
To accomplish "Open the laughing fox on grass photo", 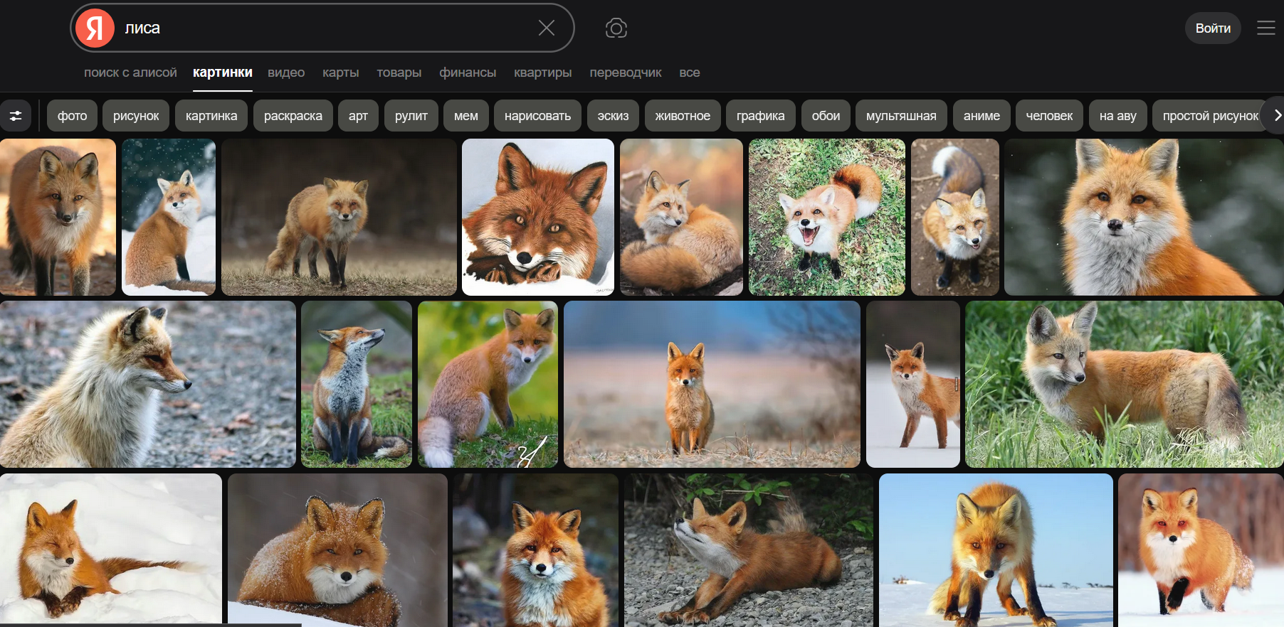I will (x=827, y=217).
